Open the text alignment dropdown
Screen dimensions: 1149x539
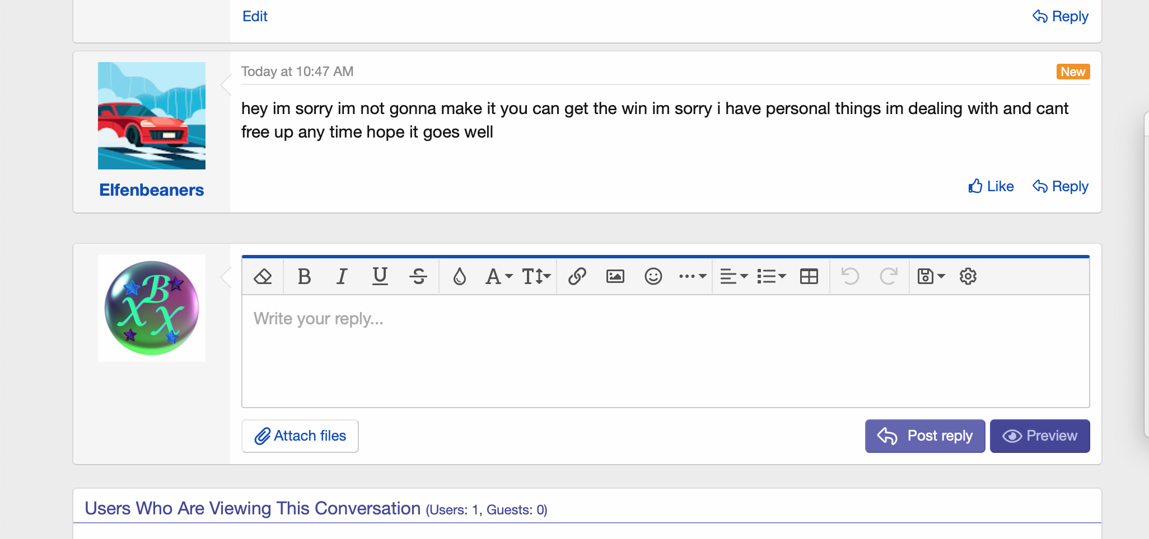click(734, 276)
